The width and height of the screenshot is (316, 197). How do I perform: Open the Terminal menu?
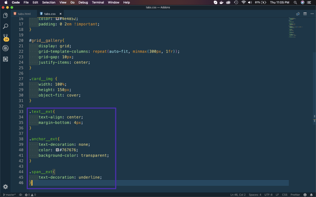tap(98, 3)
